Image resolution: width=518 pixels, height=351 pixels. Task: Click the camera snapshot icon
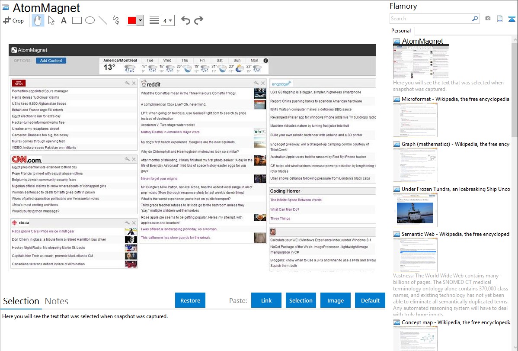[488, 19]
